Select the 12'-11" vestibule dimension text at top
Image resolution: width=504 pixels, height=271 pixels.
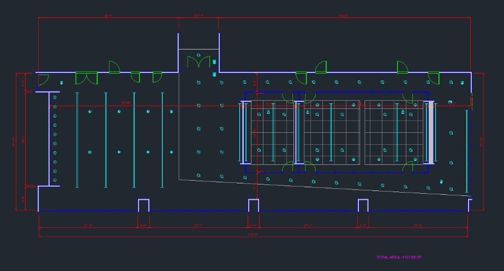198,16
